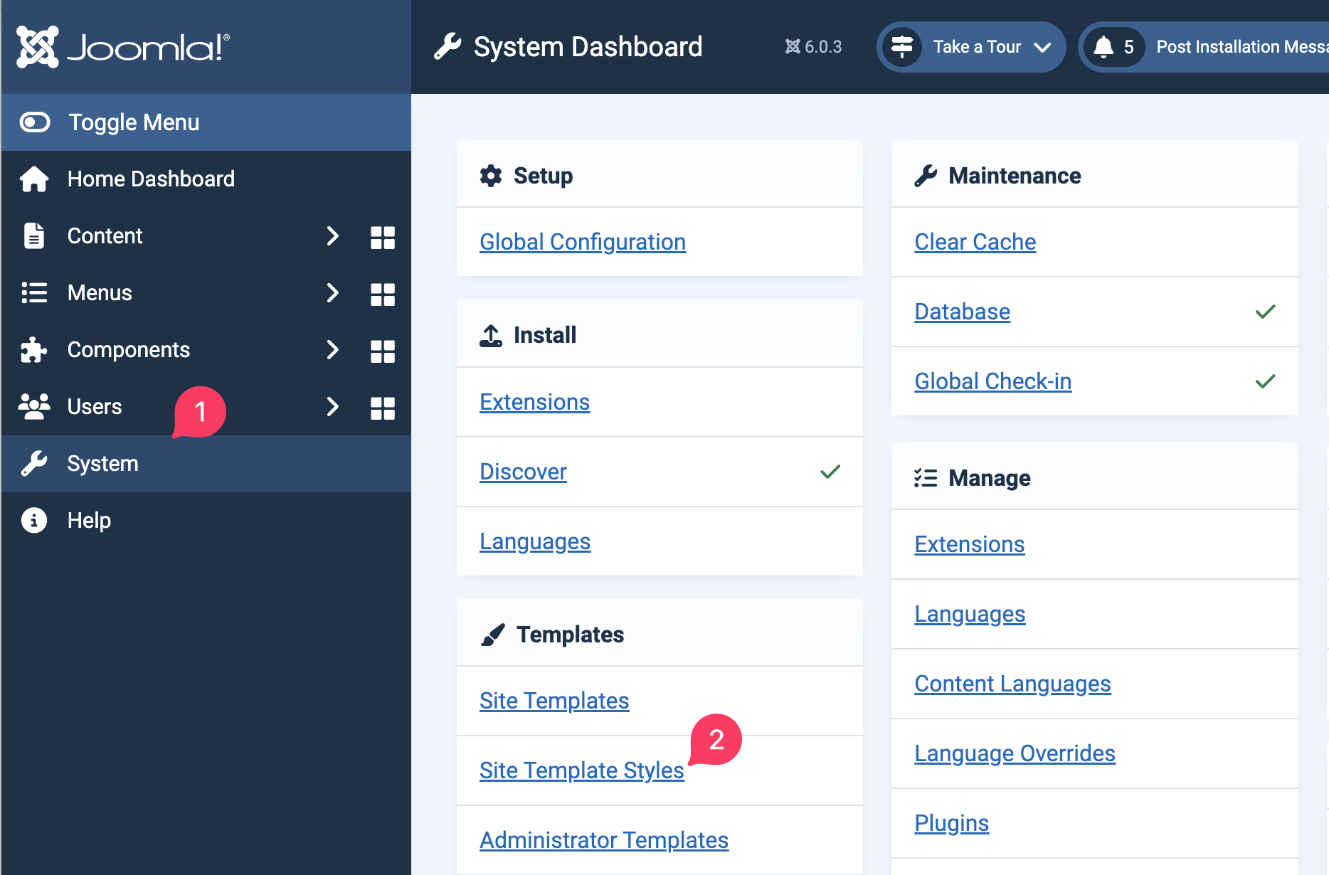This screenshot has height=875, width=1329.
Task: Toggle the sidebar with Toggle Menu
Action: coord(134,122)
